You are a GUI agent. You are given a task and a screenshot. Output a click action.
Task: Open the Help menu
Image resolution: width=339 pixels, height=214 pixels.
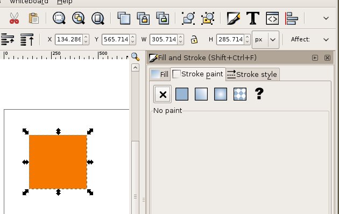pos(65,2)
